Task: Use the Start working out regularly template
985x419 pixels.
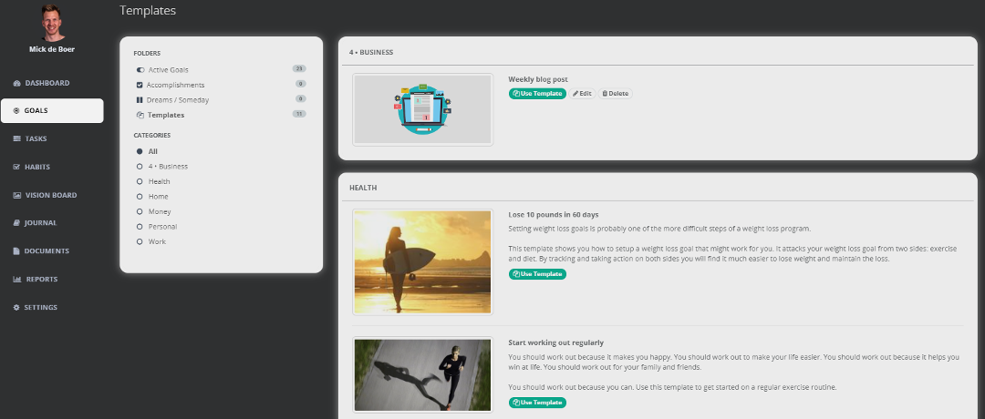Action: 537,403
